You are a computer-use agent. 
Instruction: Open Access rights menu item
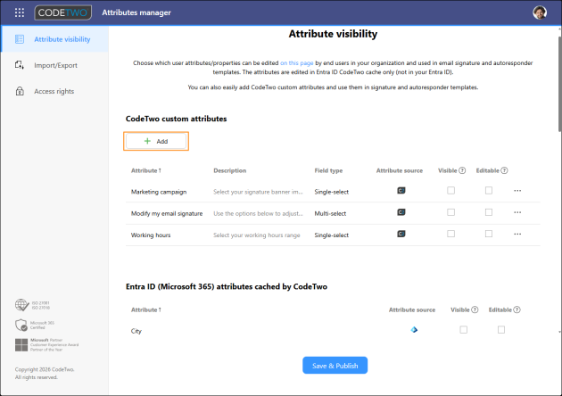click(54, 91)
